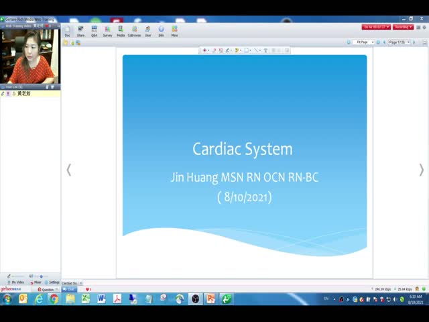The image size is (429, 322).
Task: Switch to the Question tab
Action: pyautogui.click(x=46, y=289)
